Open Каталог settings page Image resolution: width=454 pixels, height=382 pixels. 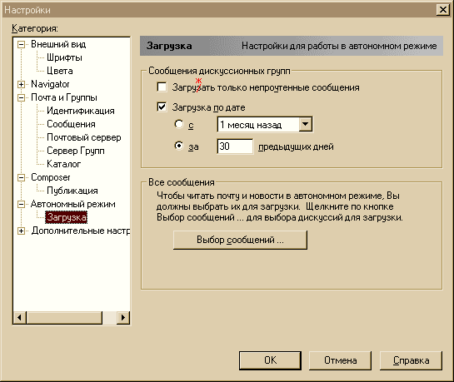pos(63,164)
